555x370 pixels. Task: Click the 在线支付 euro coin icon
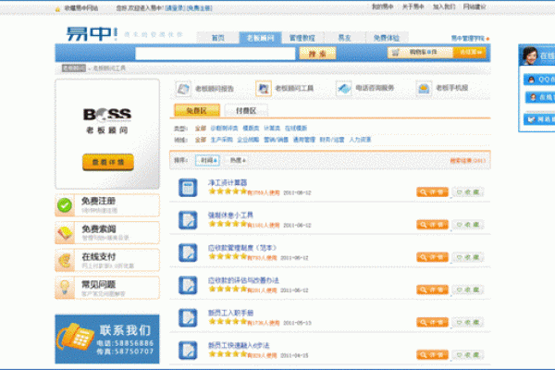pos(65,261)
